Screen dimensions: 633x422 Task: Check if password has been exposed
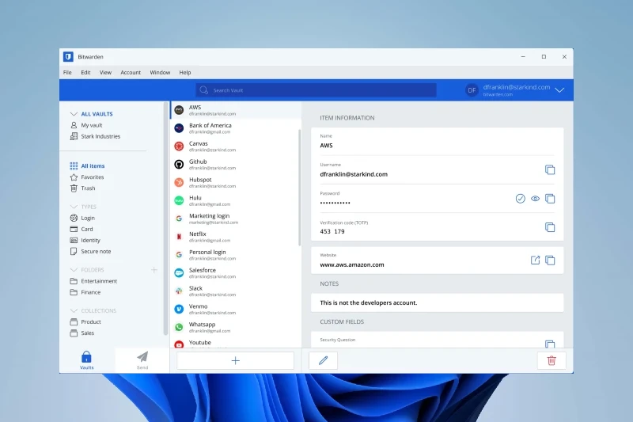(x=521, y=198)
